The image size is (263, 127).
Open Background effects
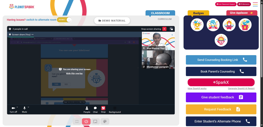point(115,110)
